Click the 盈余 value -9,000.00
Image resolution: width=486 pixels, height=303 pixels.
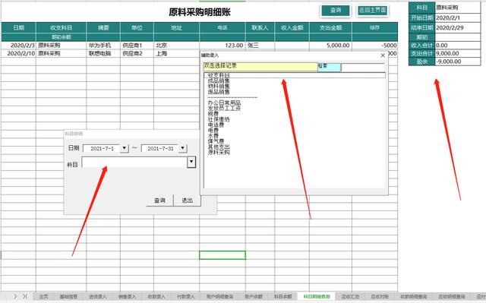(457, 62)
